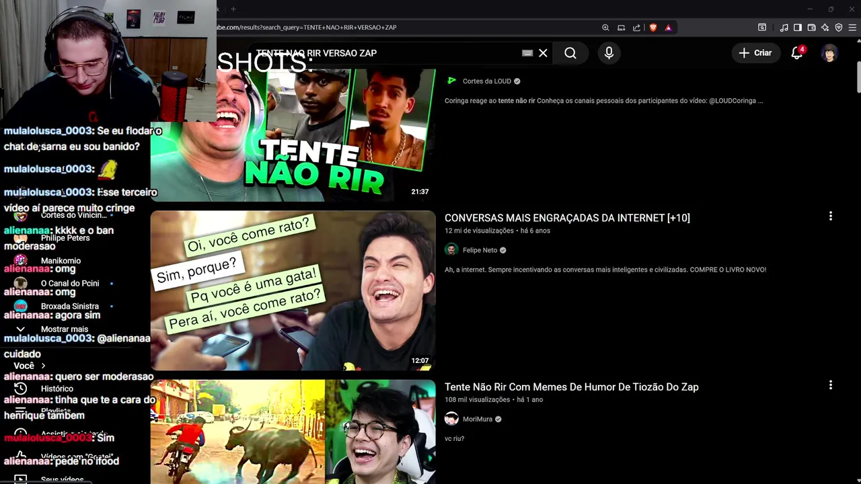Click Felipe Neto channel avatar
The image size is (861, 484).
point(451,250)
